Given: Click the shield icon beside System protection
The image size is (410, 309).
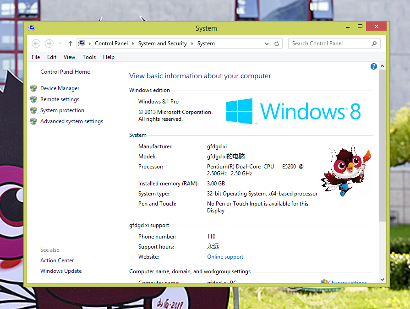Looking at the screenshot, I should [33, 110].
